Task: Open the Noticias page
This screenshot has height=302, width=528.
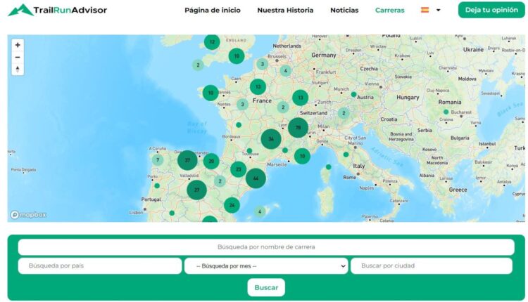Action: 344,10
